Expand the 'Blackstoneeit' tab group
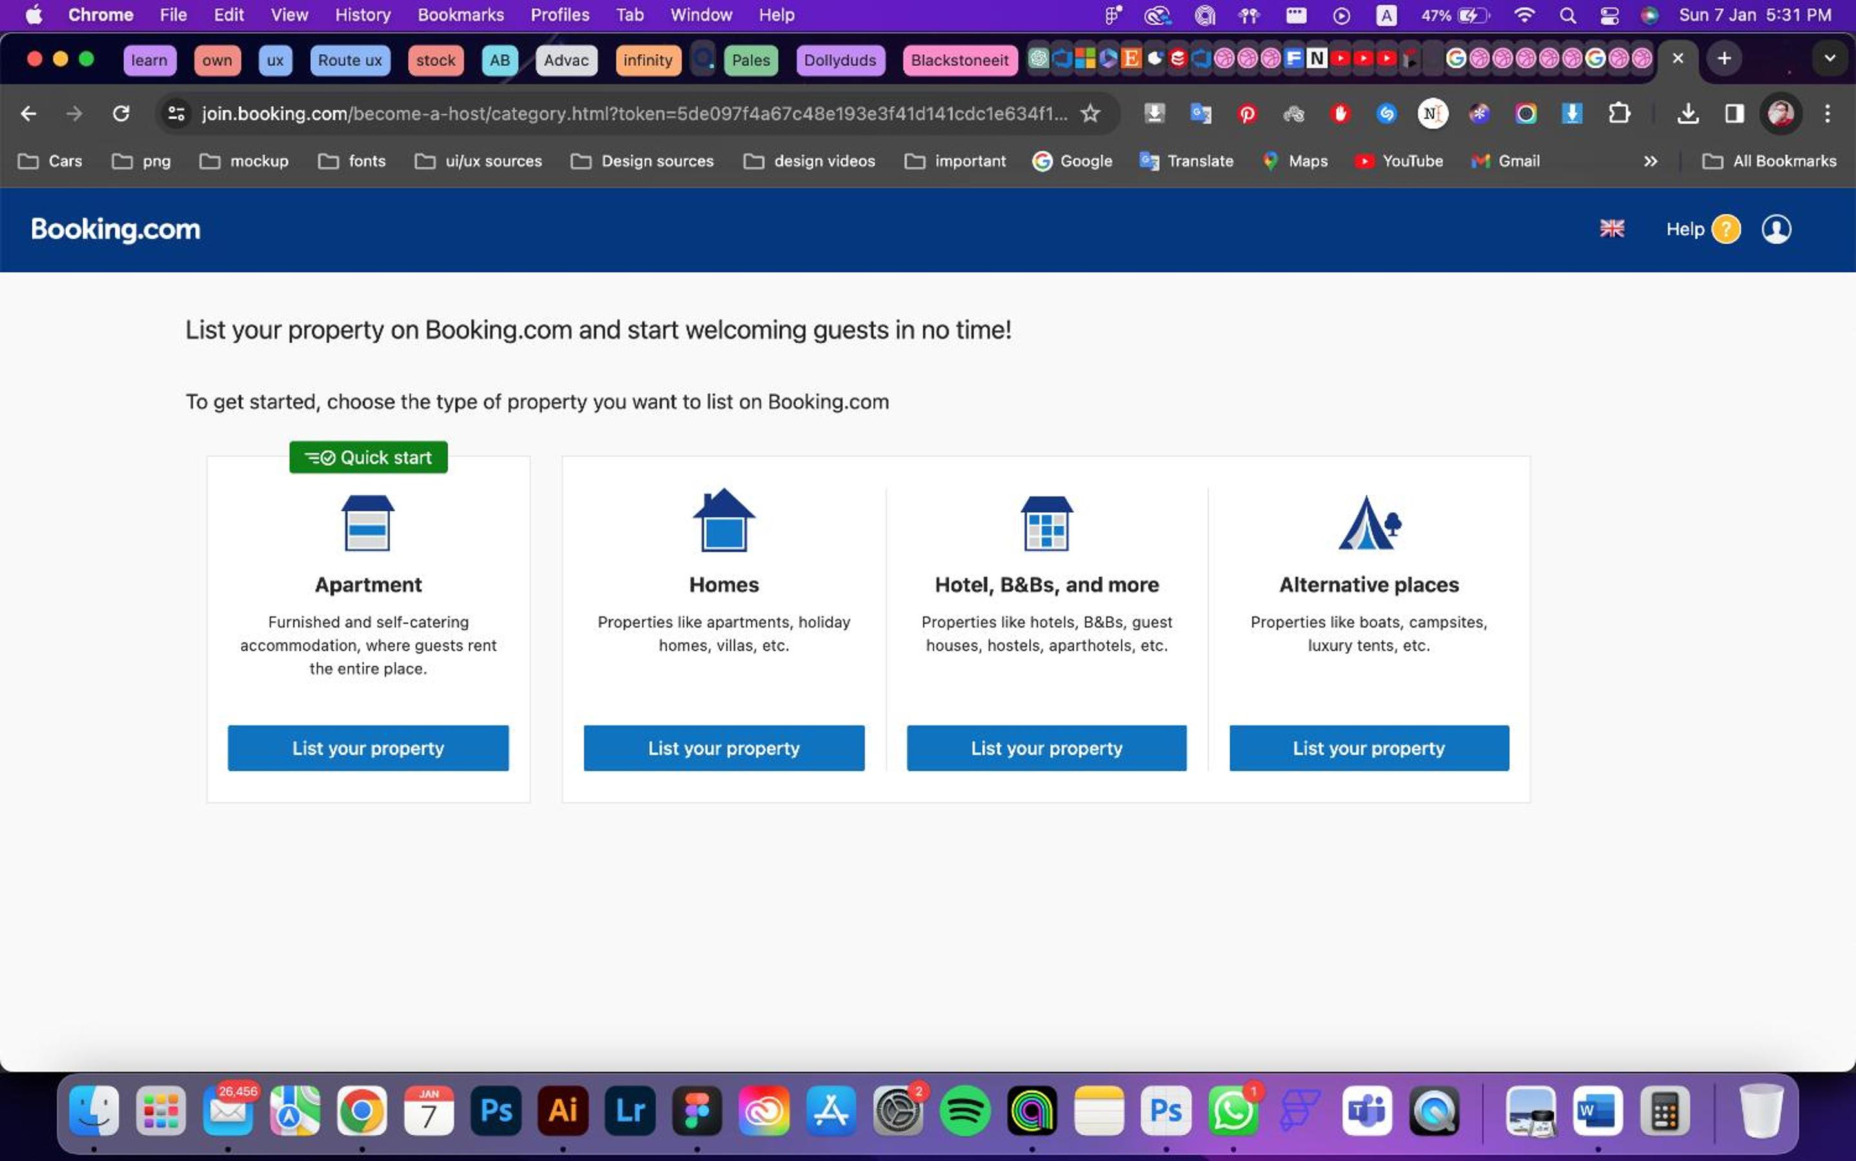Image resolution: width=1856 pixels, height=1161 pixels. (x=960, y=60)
